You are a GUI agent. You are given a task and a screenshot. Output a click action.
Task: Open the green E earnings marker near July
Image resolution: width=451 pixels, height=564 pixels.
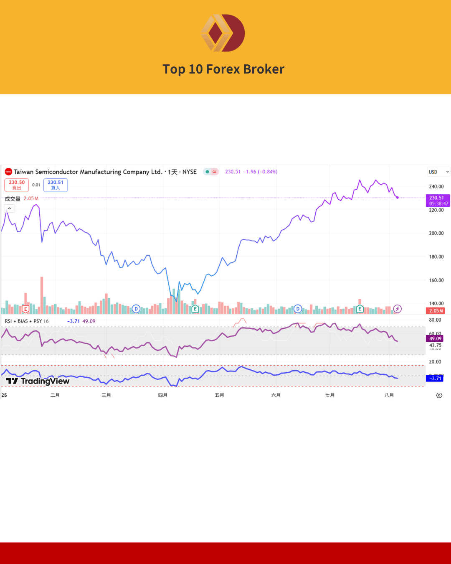click(x=360, y=309)
